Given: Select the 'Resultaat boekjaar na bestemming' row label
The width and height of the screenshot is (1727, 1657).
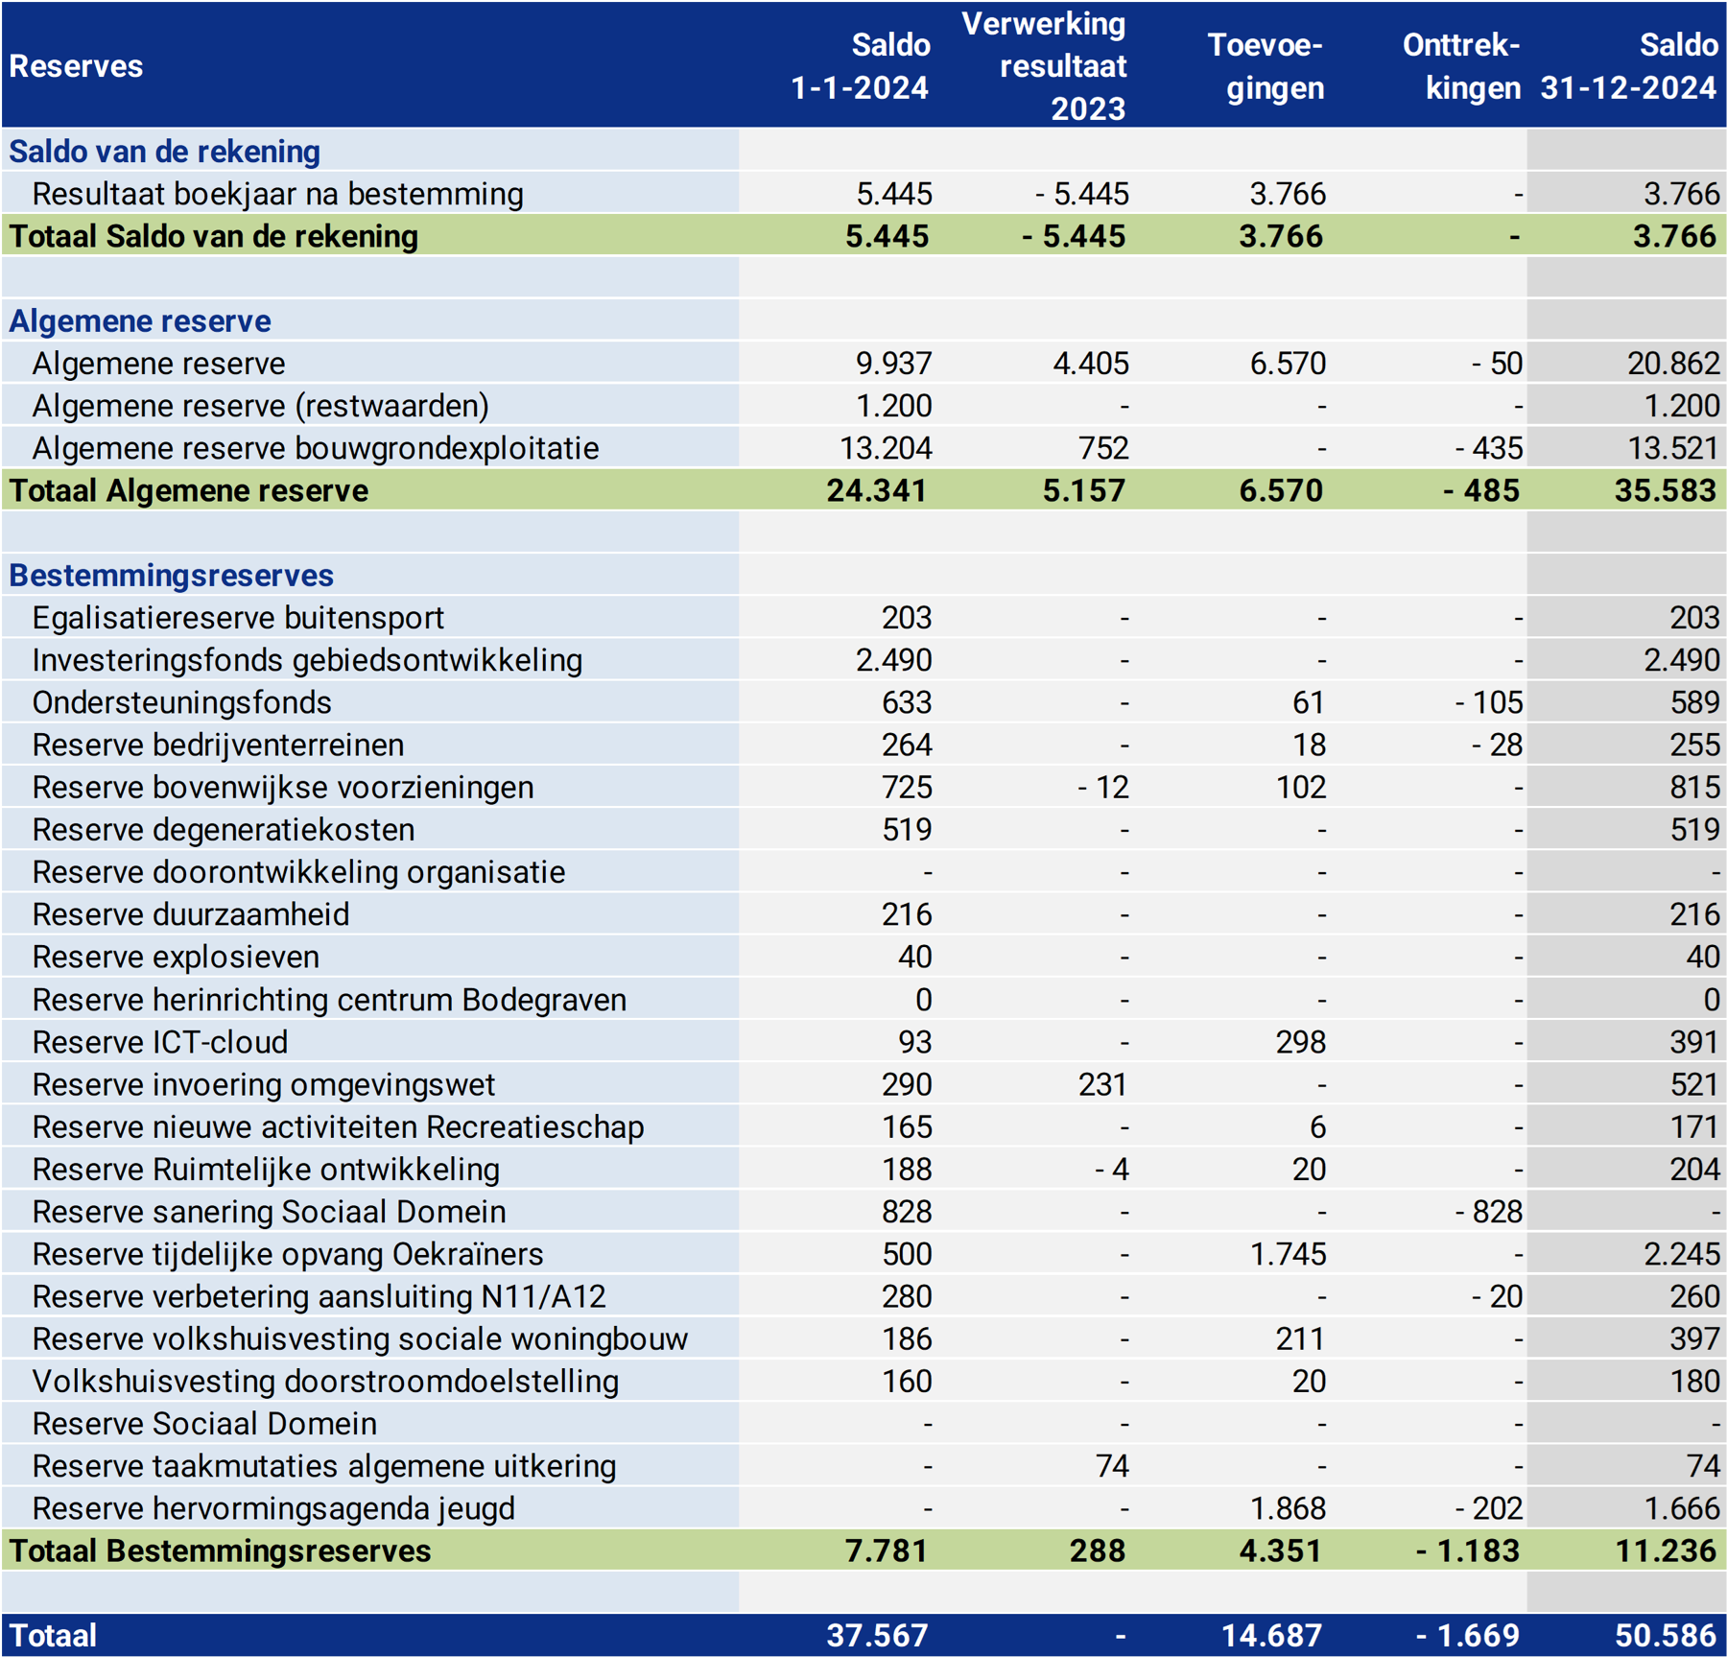Looking at the screenshot, I should 277,195.
